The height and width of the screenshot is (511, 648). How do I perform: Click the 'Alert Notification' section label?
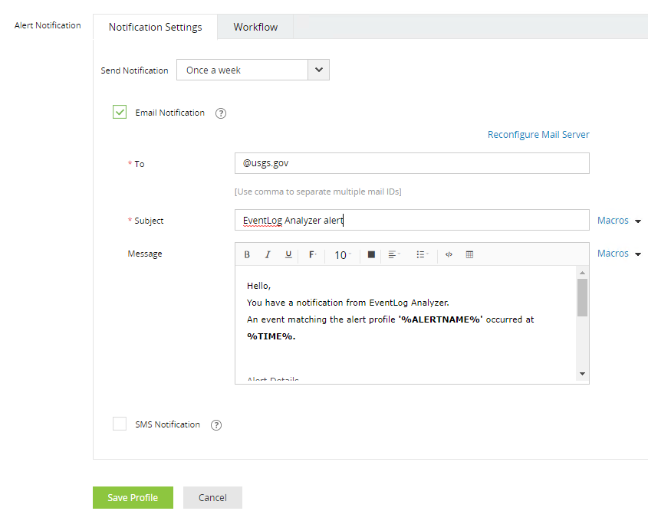pos(48,25)
